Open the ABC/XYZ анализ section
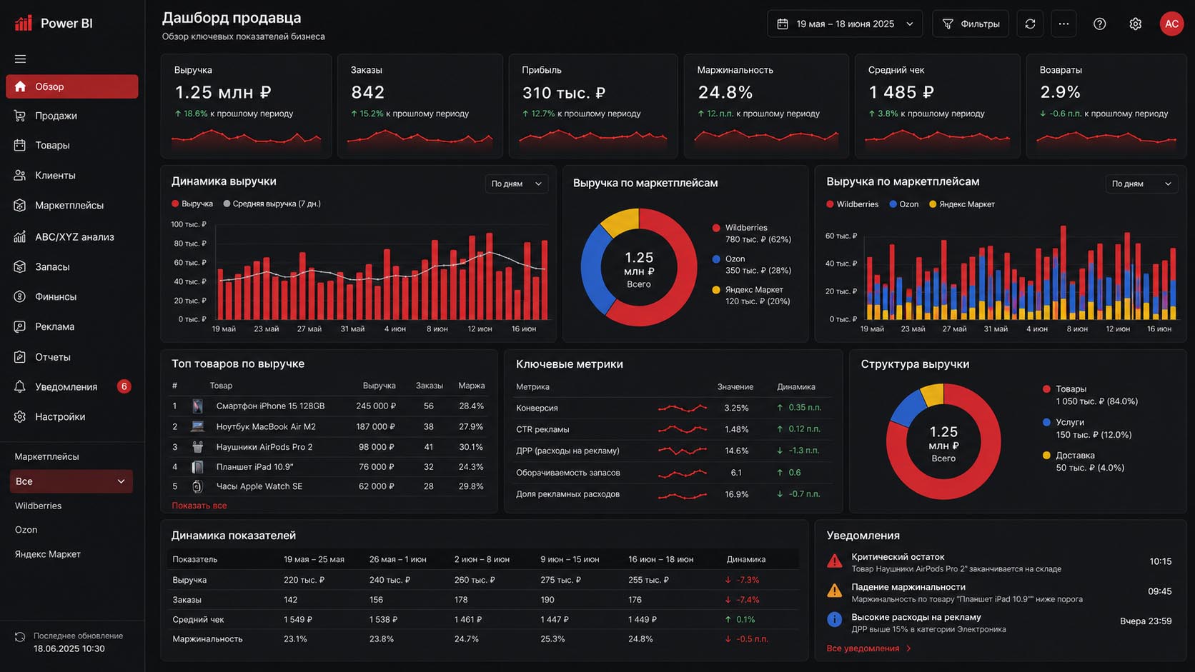Screen dimensions: 1195x672 [x=71, y=236]
